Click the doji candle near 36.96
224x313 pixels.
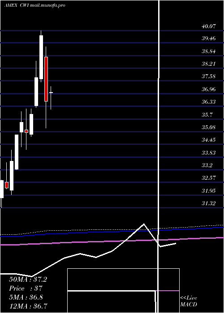(x=51, y=93)
